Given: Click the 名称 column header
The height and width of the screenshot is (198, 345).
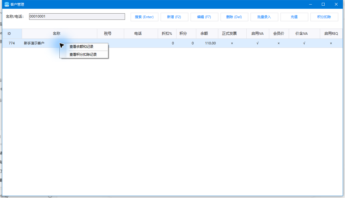Looking at the screenshot, I should click(x=59, y=34).
